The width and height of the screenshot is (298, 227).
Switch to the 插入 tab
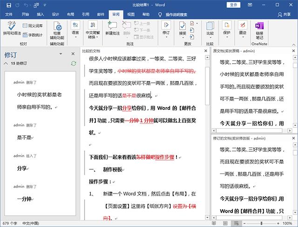pos(40,14)
